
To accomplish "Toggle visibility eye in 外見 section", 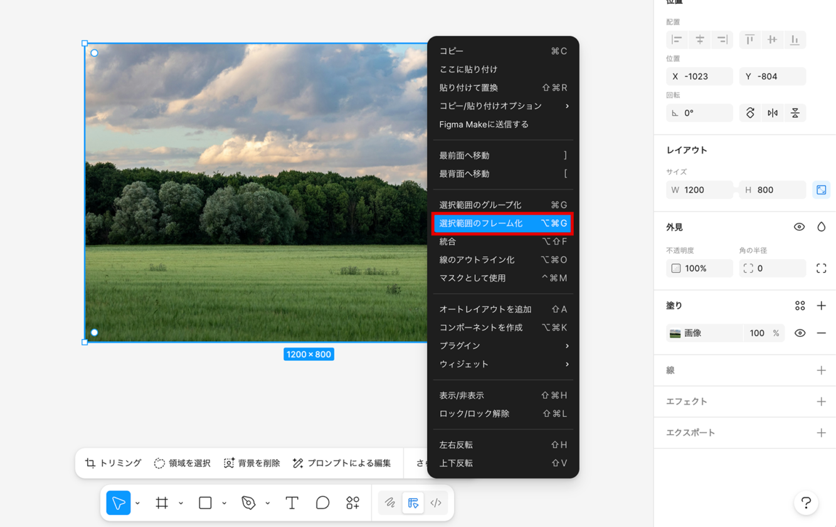I will 799,227.
